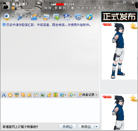Minimize the chat window
The height and width of the screenshot is (131, 138).
point(117,3)
